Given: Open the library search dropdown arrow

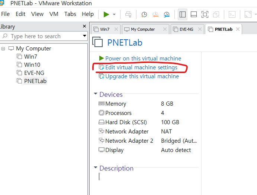Looking at the screenshot, I should tap(84, 36).
